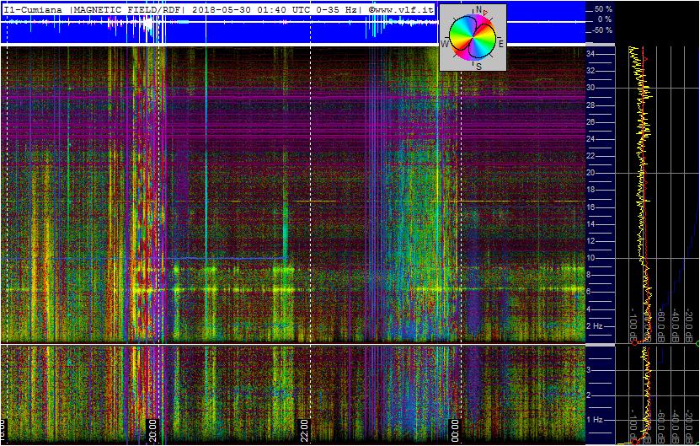Click the W label beside the compass

point(445,43)
